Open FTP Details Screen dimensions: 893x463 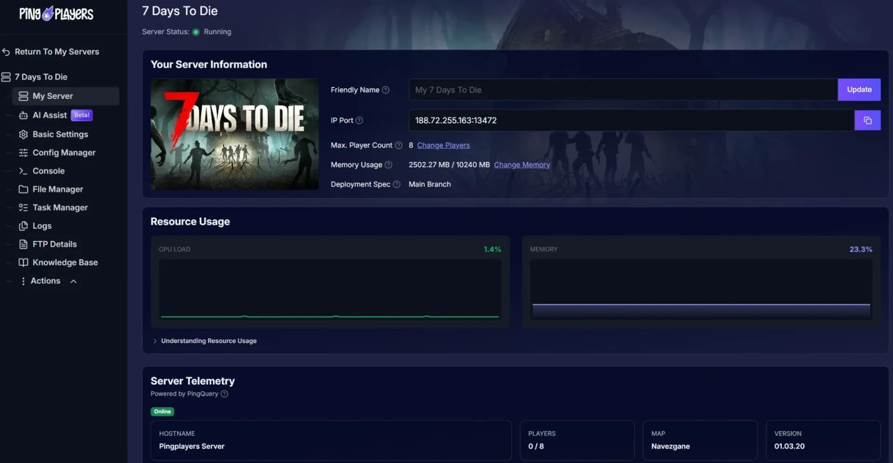click(x=54, y=244)
